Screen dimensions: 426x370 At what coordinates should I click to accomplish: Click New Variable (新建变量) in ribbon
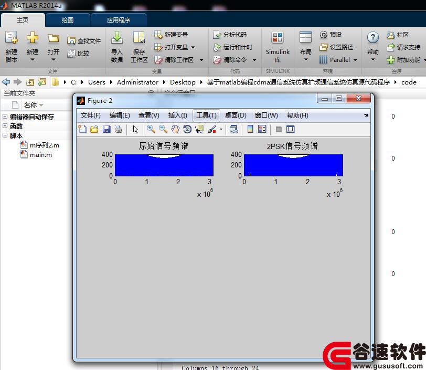point(171,35)
